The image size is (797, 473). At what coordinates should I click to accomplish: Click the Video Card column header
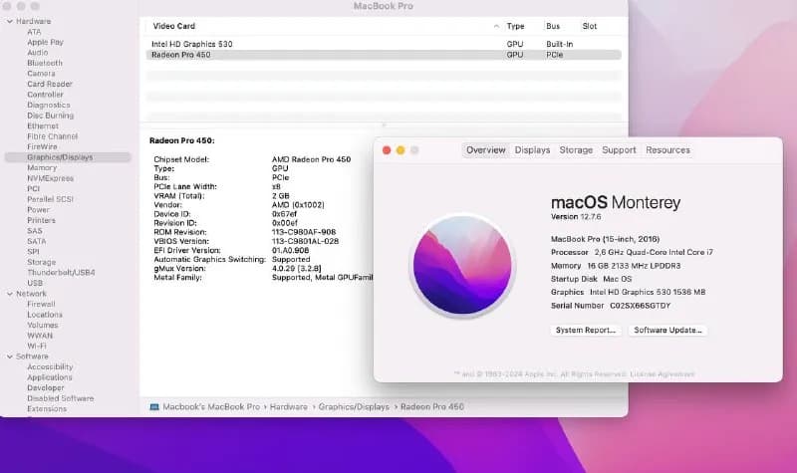[x=173, y=26]
